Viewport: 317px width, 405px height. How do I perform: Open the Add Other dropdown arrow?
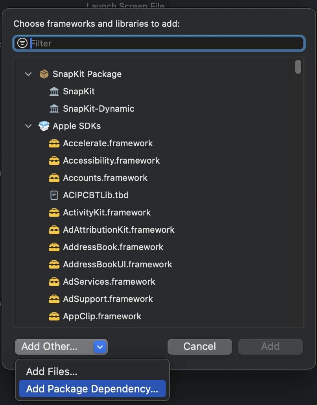coord(100,347)
